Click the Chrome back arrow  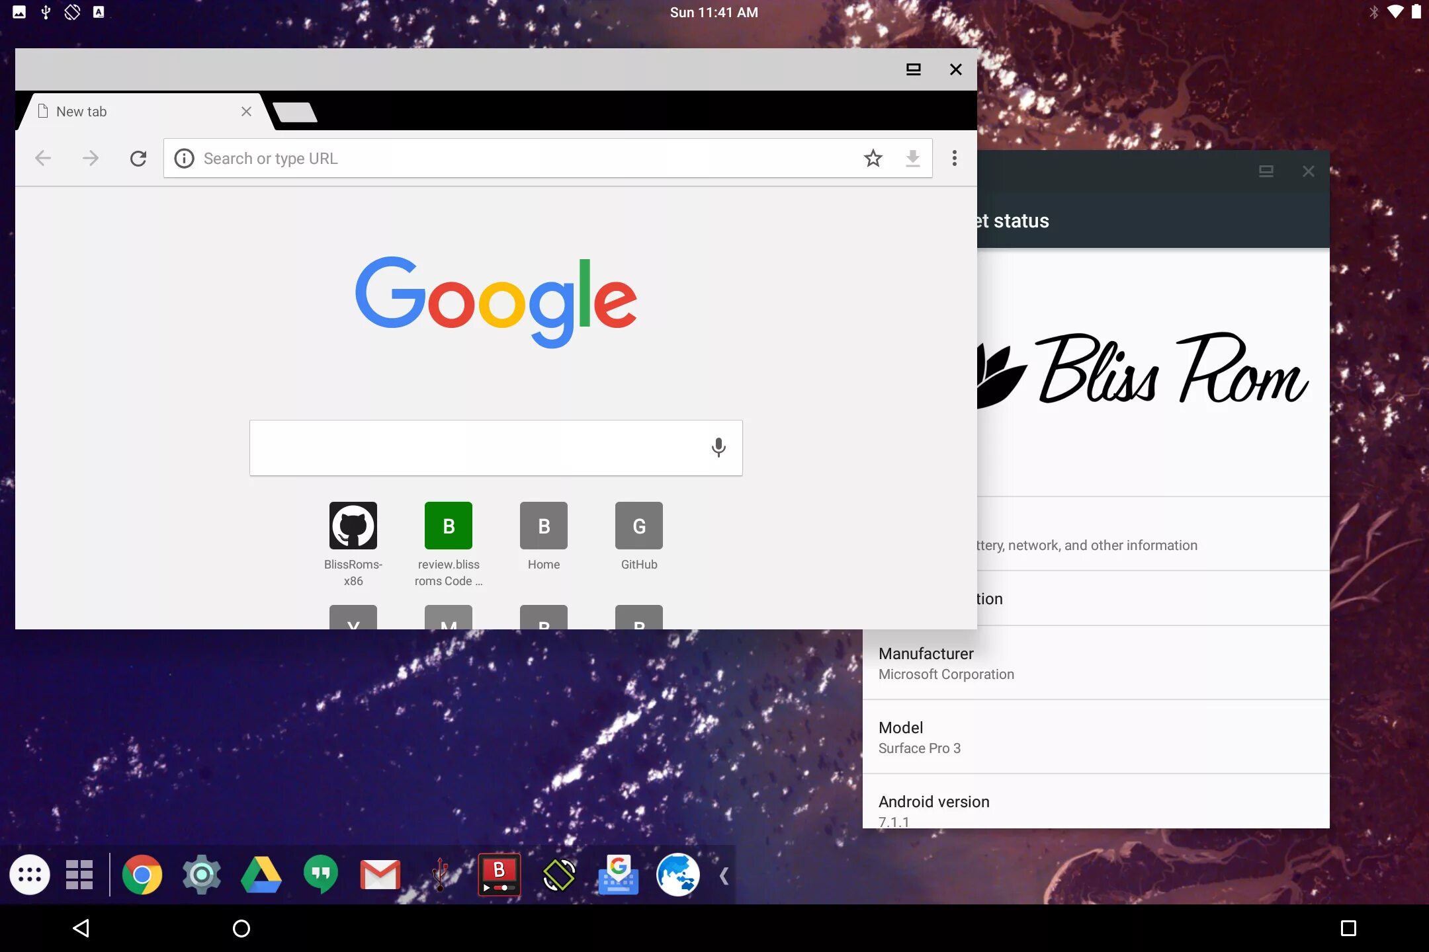[x=43, y=158]
